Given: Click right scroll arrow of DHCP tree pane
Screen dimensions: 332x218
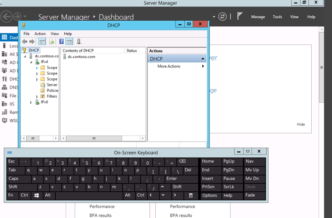Looking at the screenshot, I should (x=56, y=138).
